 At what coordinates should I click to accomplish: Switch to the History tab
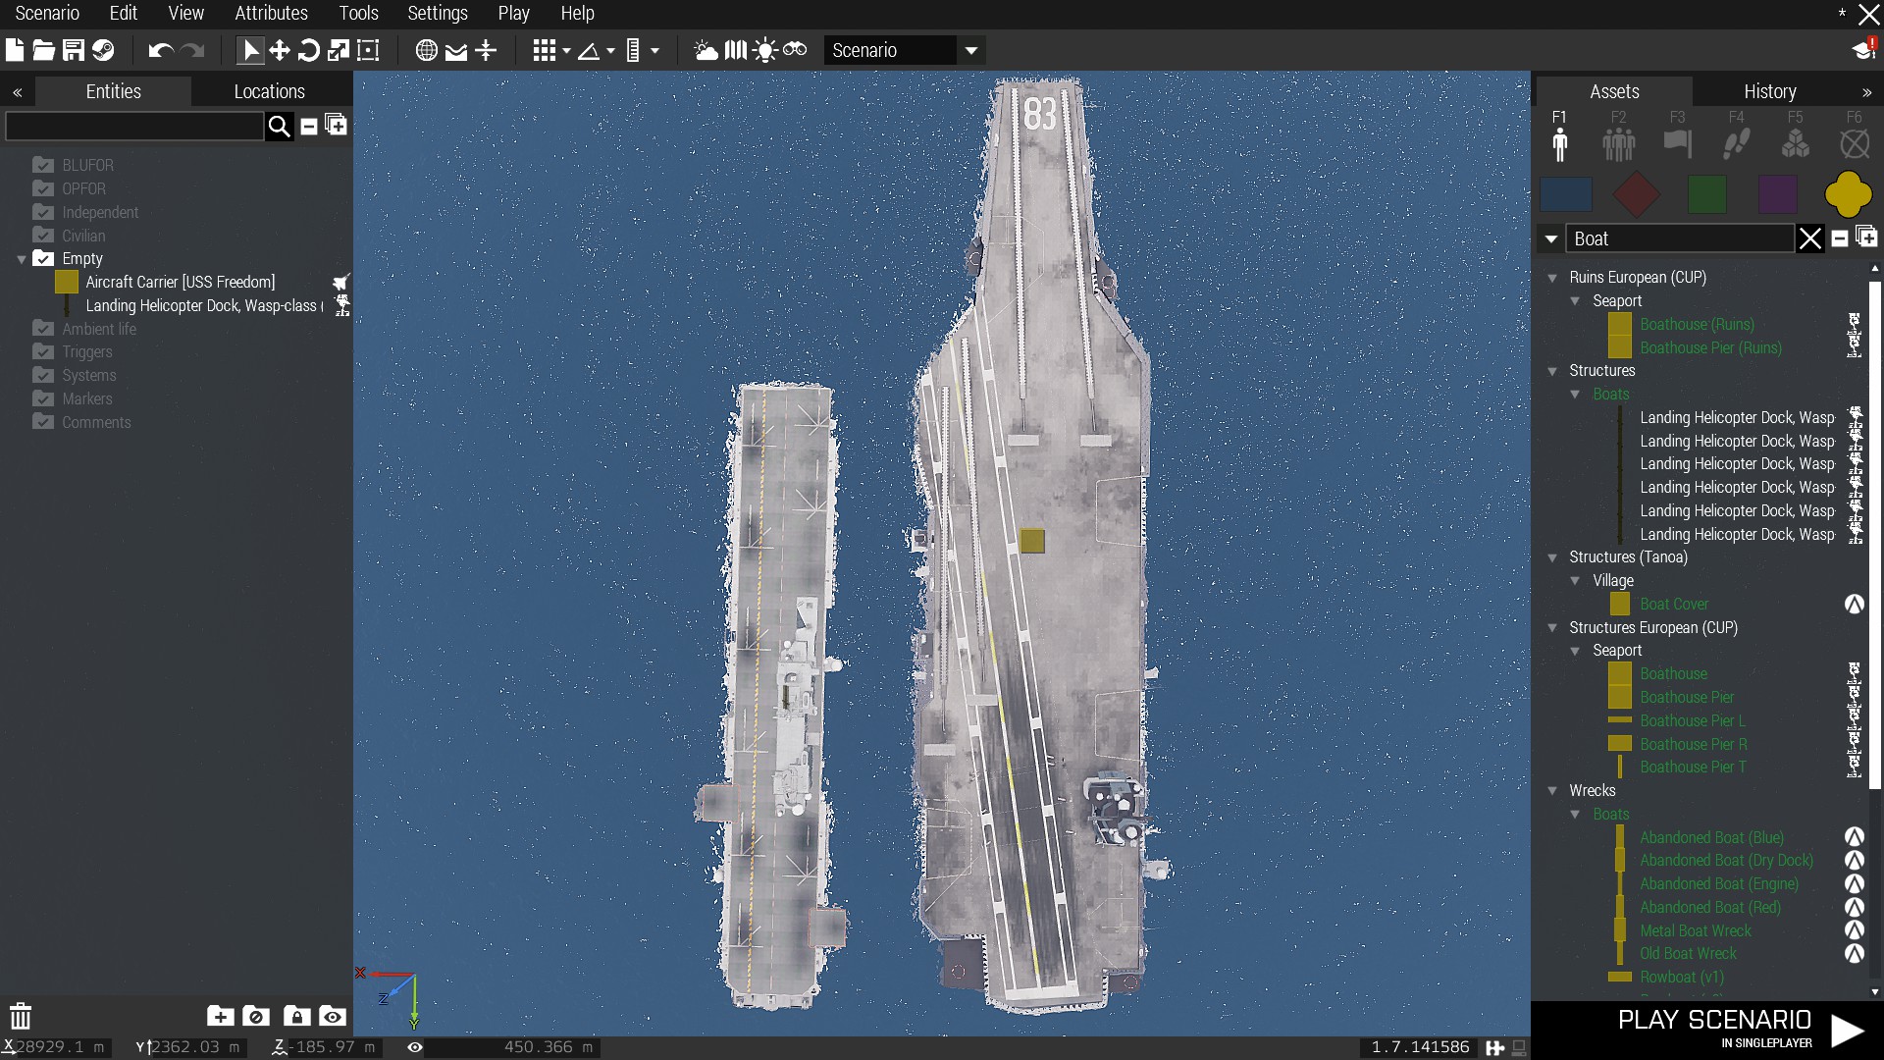pos(1769,91)
